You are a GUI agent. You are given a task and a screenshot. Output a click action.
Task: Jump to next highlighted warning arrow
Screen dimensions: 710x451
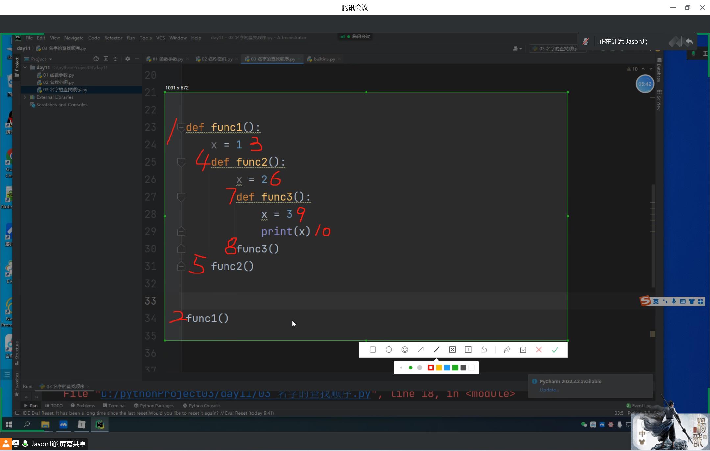[x=651, y=69]
